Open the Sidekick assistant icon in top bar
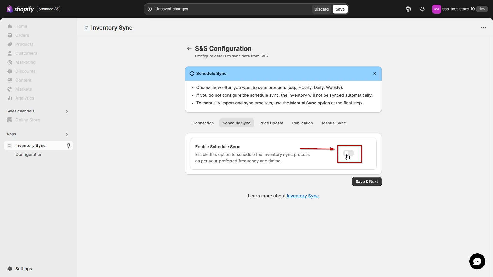Screen dimensions: 493x277 pyautogui.click(x=408, y=9)
